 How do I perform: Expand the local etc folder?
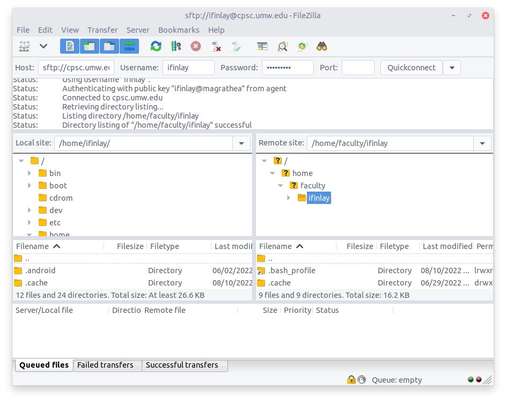pos(30,223)
